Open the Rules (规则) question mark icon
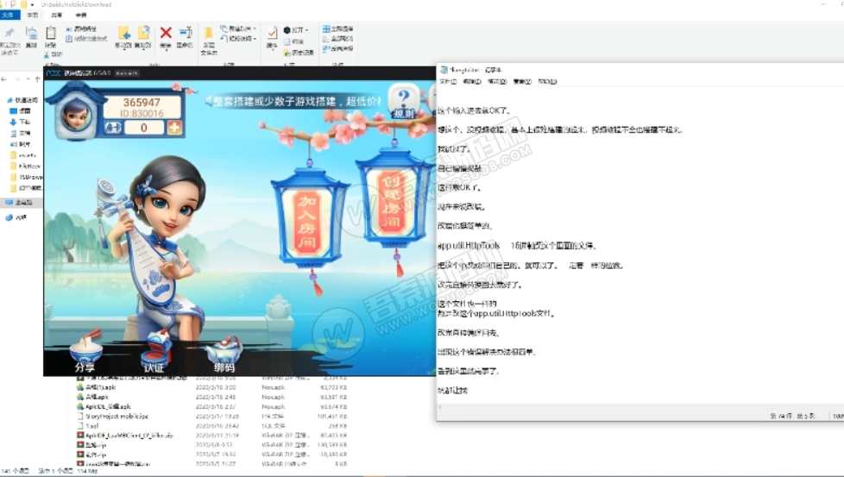Image resolution: width=844 pixels, height=477 pixels. (x=403, y=103)
